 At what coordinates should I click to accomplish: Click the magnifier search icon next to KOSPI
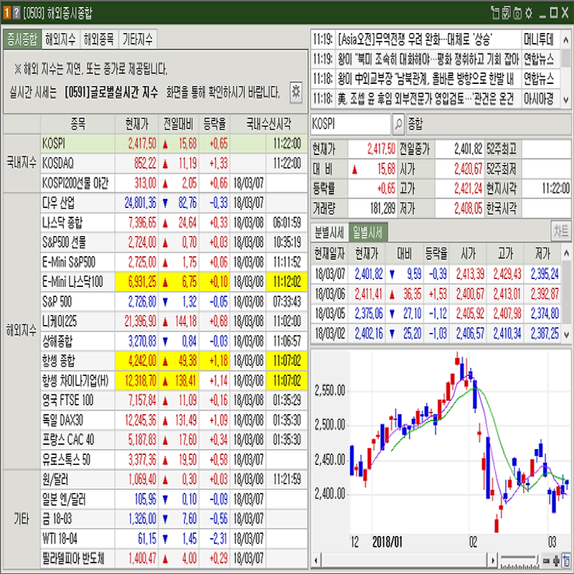pos(398,124)
